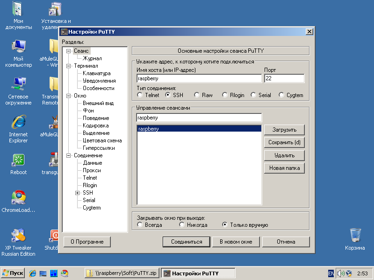Screen dimensions: 374x280
Task: Open the Данные settings category
Action: click(x=93, y=163)
